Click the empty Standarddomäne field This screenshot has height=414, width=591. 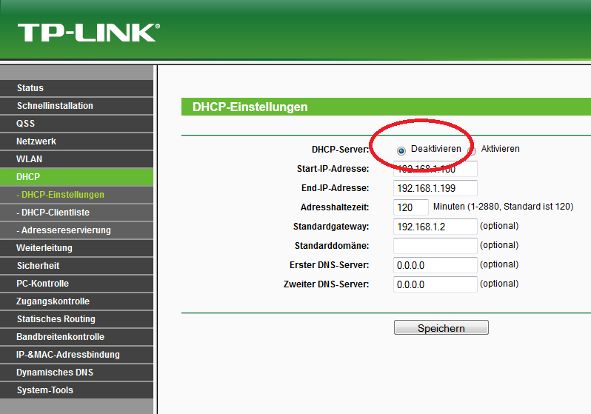[x=435, y=246]
